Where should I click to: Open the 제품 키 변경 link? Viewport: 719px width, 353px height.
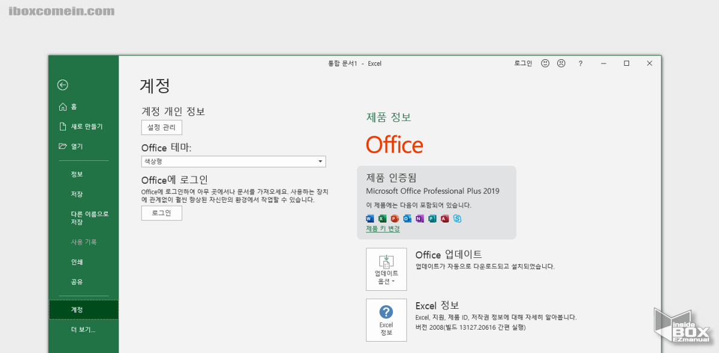[x=382, y=229]
